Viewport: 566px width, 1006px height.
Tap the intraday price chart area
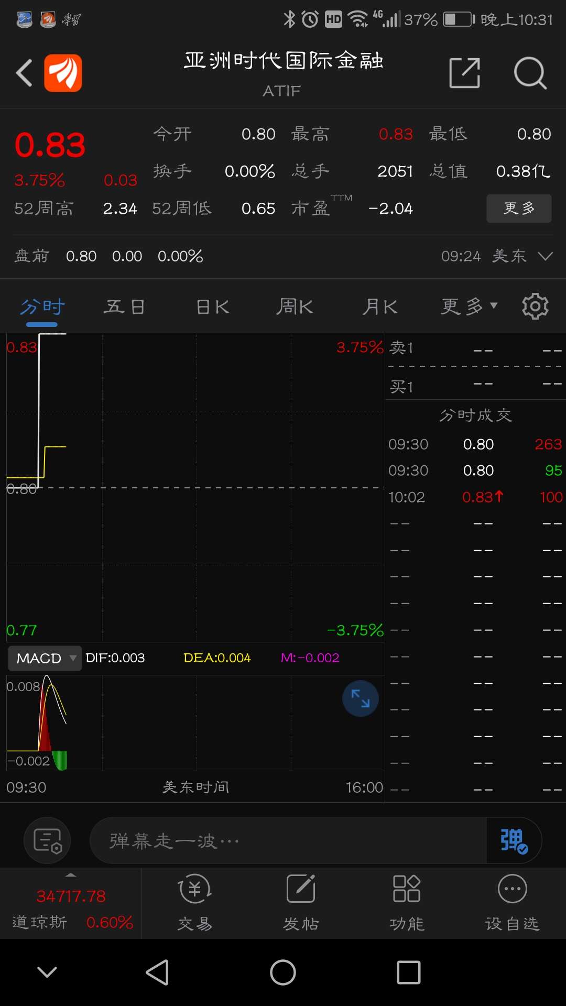(x=195, y=487)
